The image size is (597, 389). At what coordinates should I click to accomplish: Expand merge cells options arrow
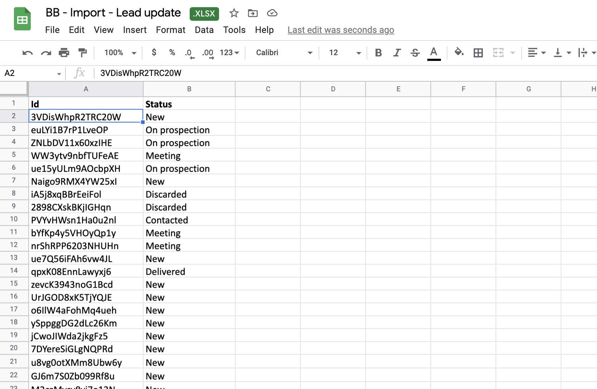pos(513,53)
